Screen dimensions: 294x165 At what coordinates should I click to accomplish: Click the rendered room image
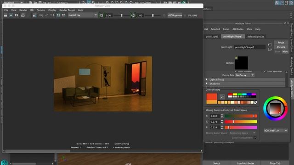[103, 84]
